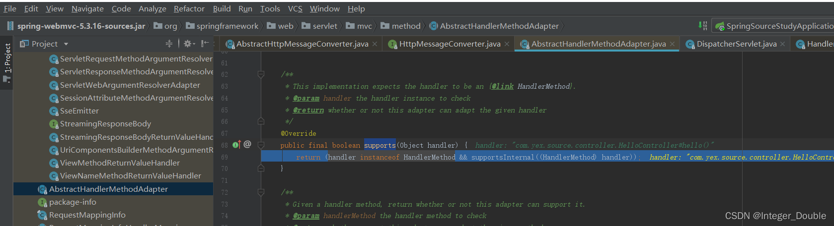
Task: Click the method breadcrumb folder
Action: click(400, 26)
